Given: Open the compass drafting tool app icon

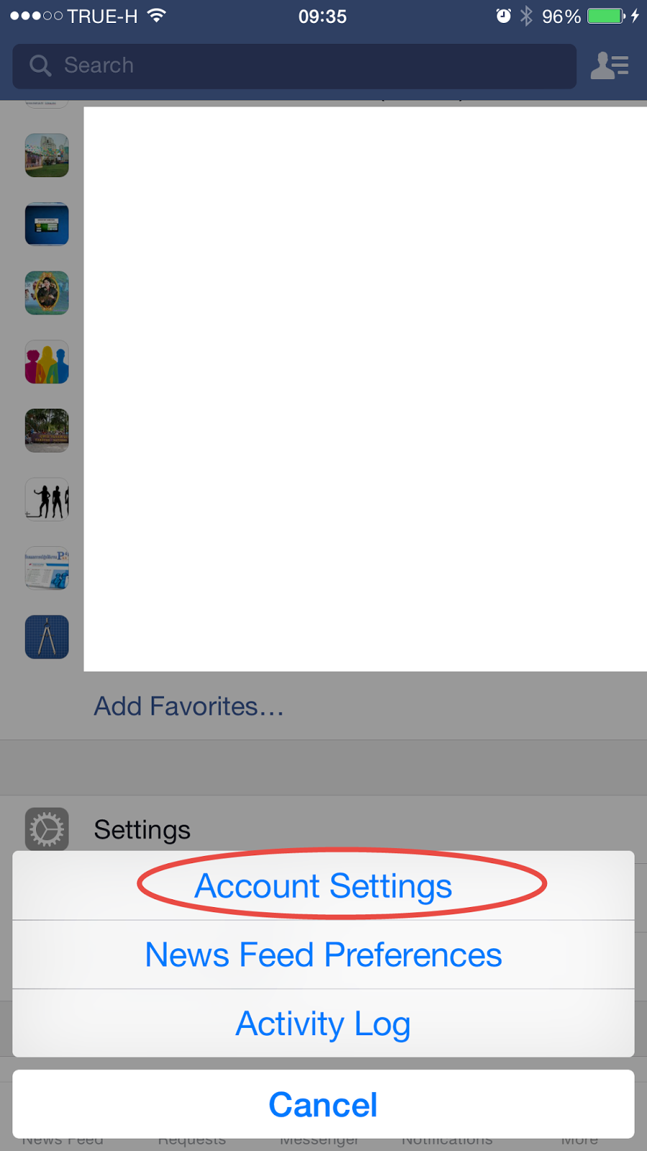Looking at the screenshot, I should [x=47, y=637].
